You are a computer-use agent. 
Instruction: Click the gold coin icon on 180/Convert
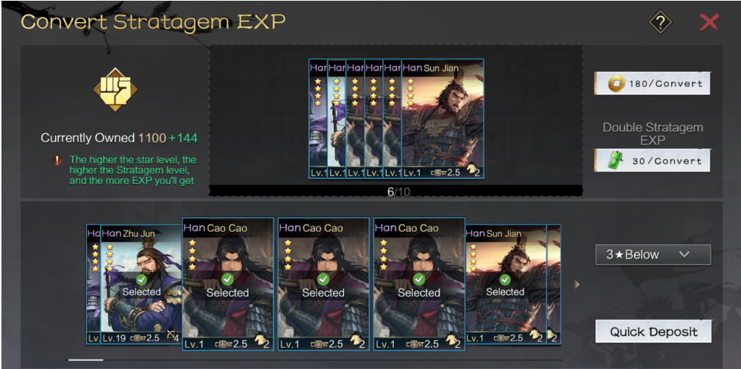617,84
